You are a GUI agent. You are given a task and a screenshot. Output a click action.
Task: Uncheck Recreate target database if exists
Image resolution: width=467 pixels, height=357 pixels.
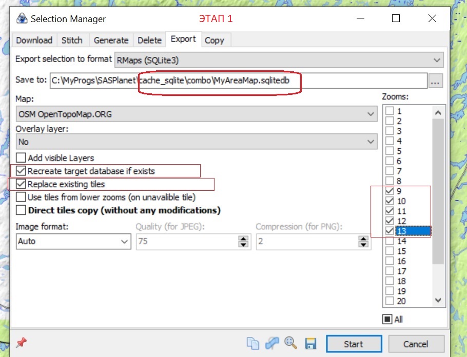click(x=21, y=171)
